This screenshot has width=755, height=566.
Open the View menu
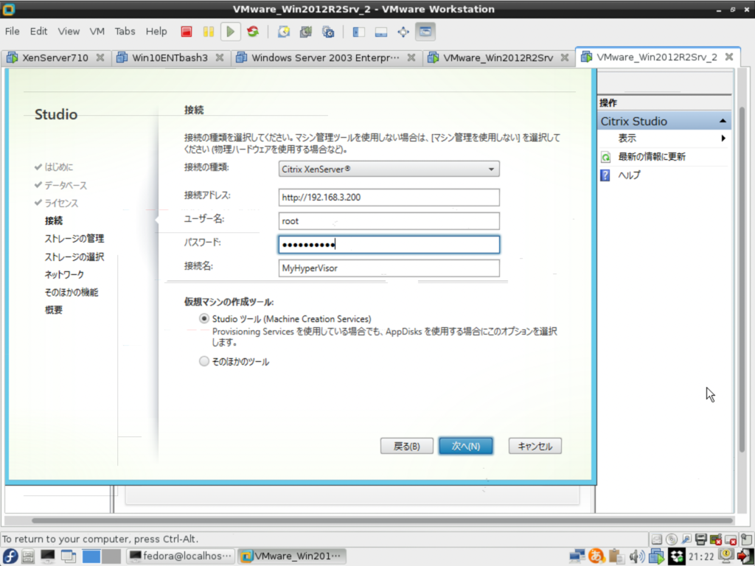[x=69, y=31]
